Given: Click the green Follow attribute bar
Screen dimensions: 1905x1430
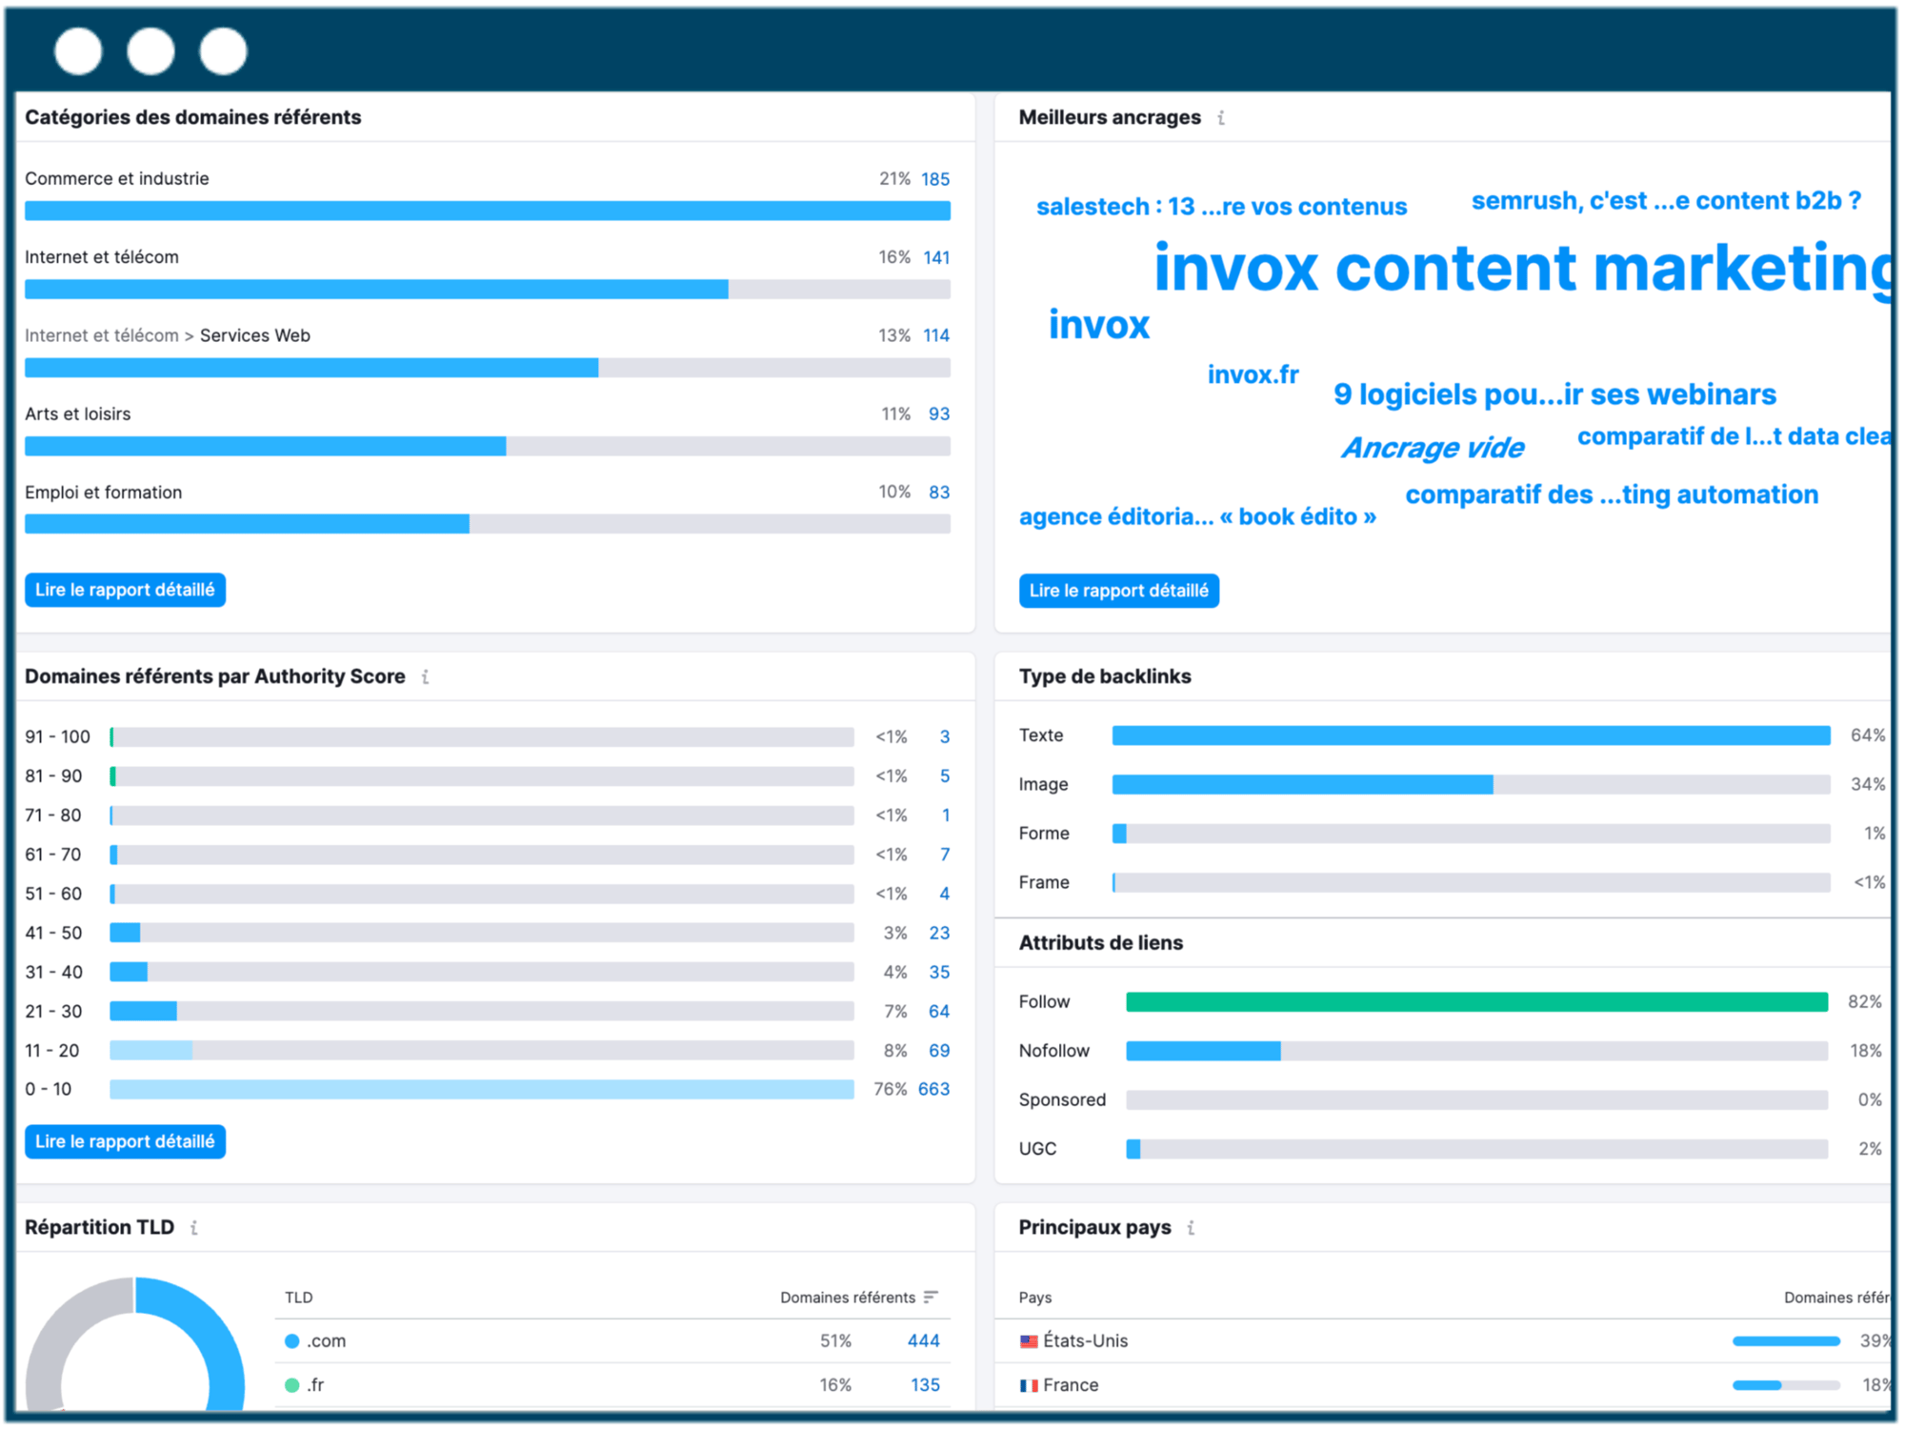Looking at the screenshot, I should click(x=1476, y=1002).
